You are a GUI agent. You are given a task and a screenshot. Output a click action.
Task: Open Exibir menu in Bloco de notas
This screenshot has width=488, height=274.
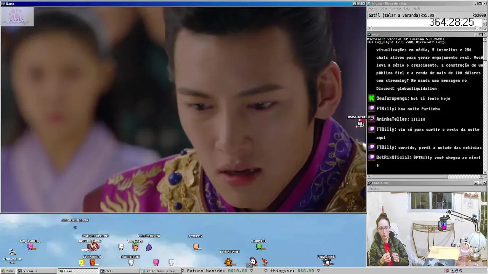pyautogui.click(x=407, y=8)
